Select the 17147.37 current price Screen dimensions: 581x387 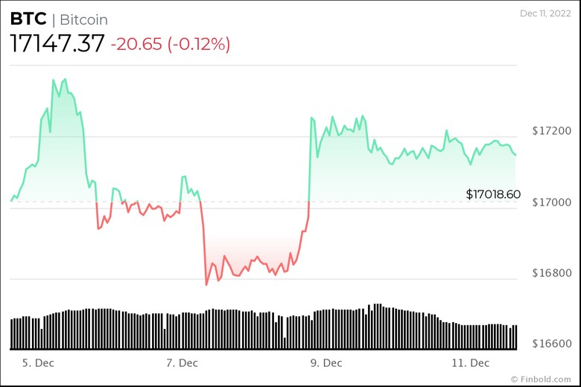click(57, 44)
